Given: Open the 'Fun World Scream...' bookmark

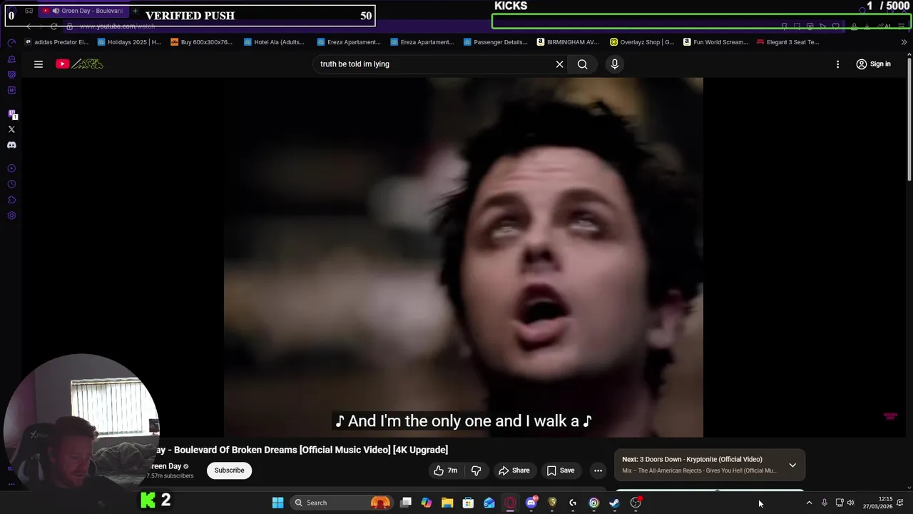Looking at the screenshot, I should pyautogui.click(x=715, y=42).
